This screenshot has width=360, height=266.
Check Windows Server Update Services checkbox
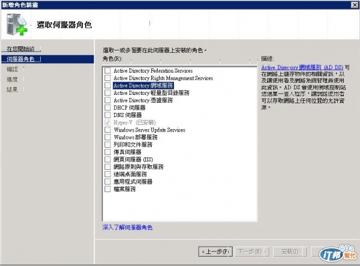pos(107,130)
